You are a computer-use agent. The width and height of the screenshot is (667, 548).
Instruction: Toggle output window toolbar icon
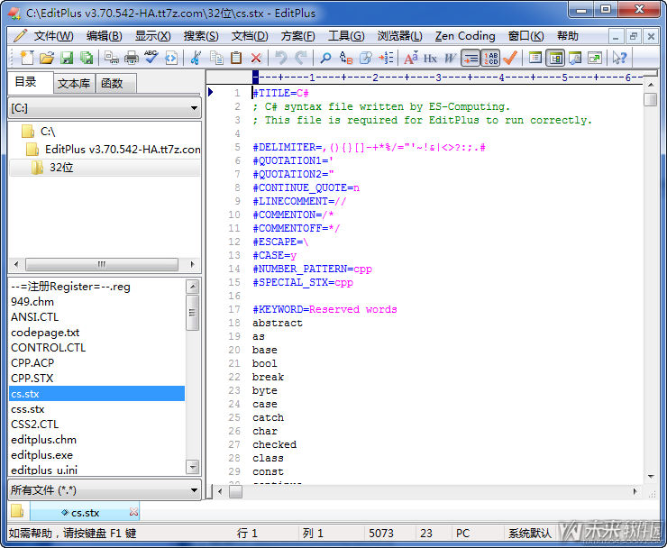pyautogui.click(x=575, y=58)
